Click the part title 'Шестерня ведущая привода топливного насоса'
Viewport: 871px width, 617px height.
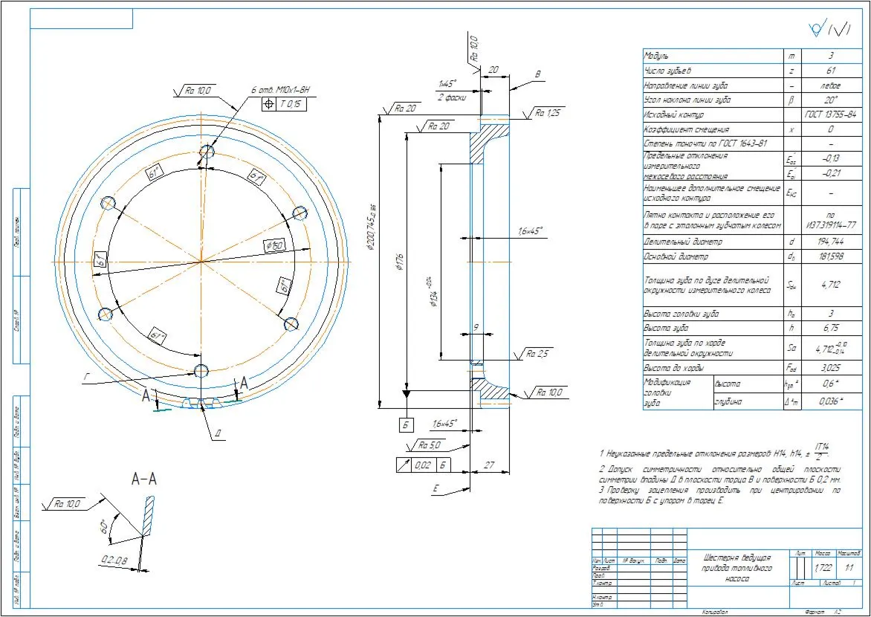[x=737, y=567]
